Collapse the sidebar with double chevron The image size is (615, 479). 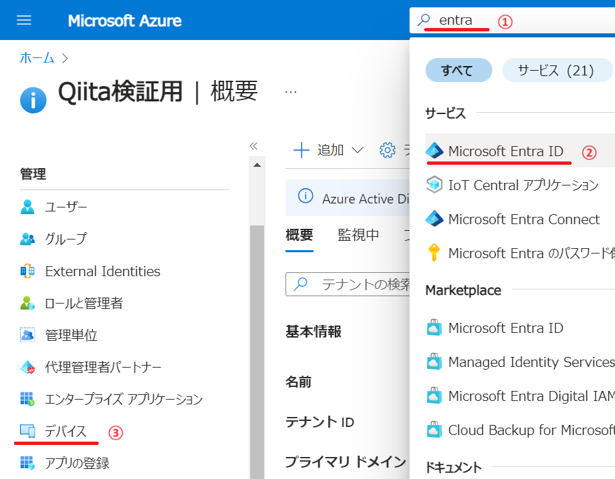click(253, 146)
